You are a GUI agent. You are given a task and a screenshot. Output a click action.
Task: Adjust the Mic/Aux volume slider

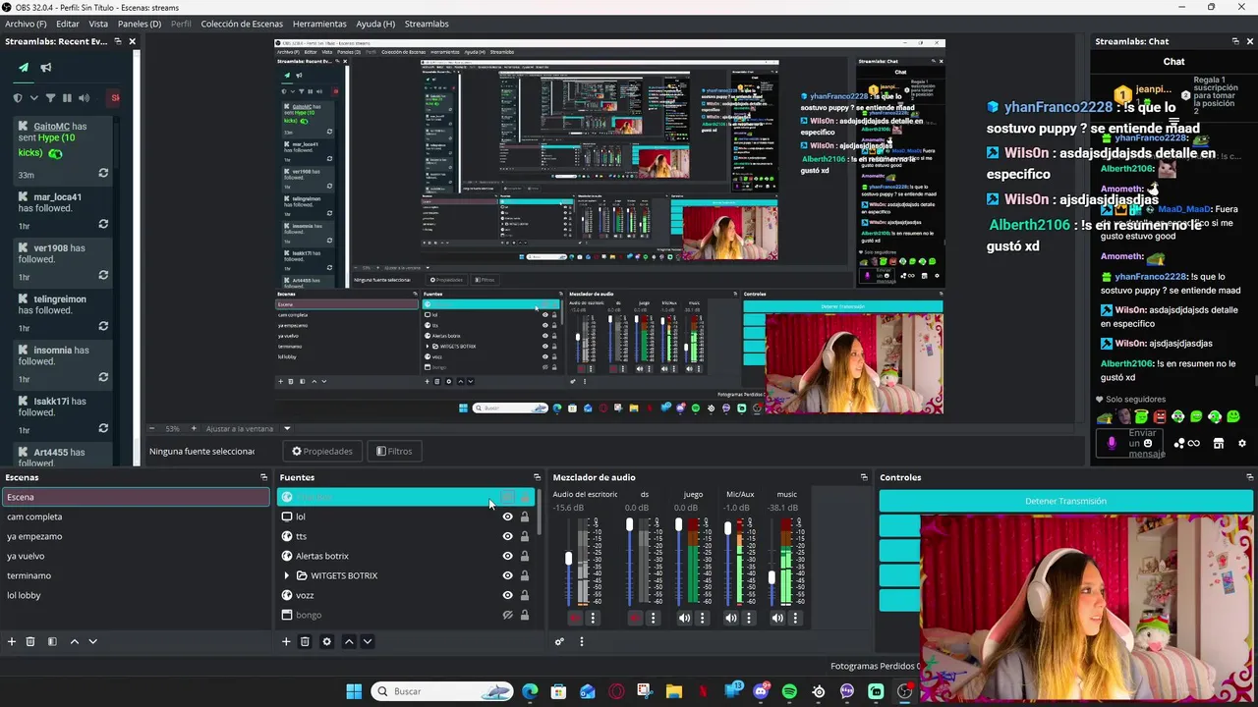coord(727,527)
